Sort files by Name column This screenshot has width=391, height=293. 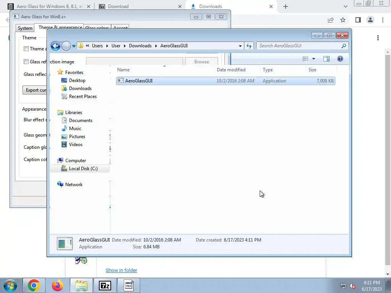point(165,70)
